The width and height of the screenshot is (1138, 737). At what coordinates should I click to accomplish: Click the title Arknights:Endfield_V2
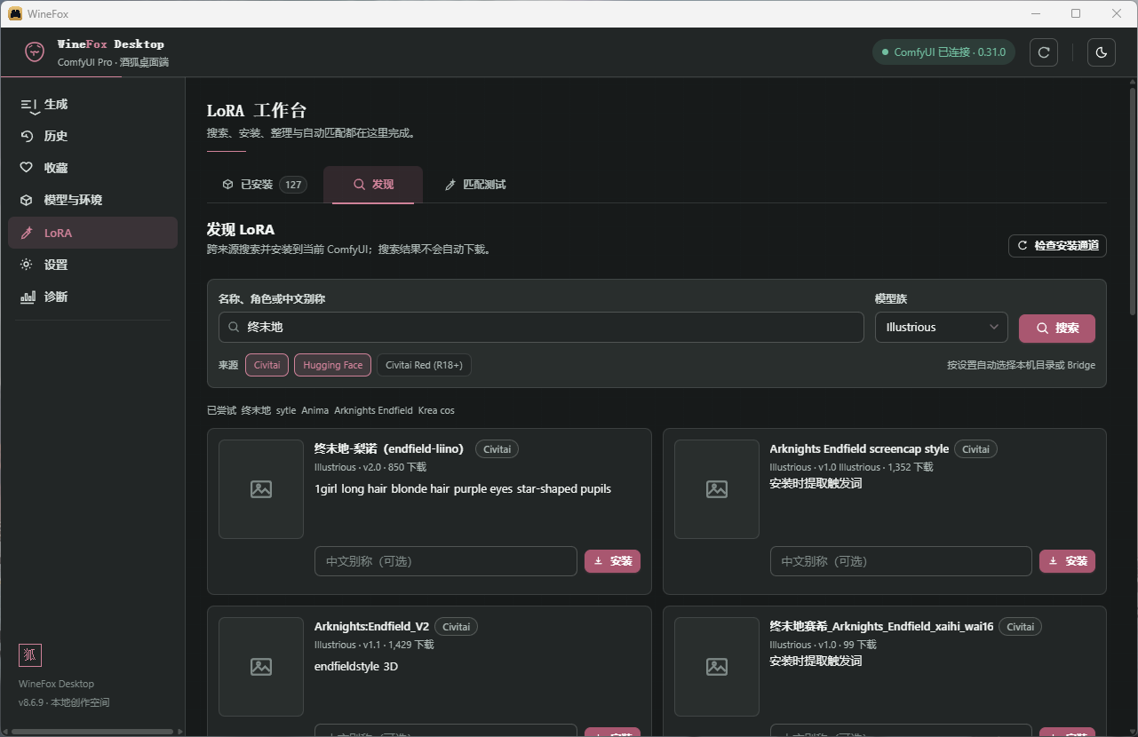point(371,627)
